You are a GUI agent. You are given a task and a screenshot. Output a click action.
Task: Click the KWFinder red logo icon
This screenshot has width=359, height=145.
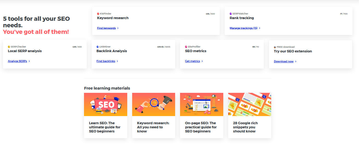pos(98,14)
